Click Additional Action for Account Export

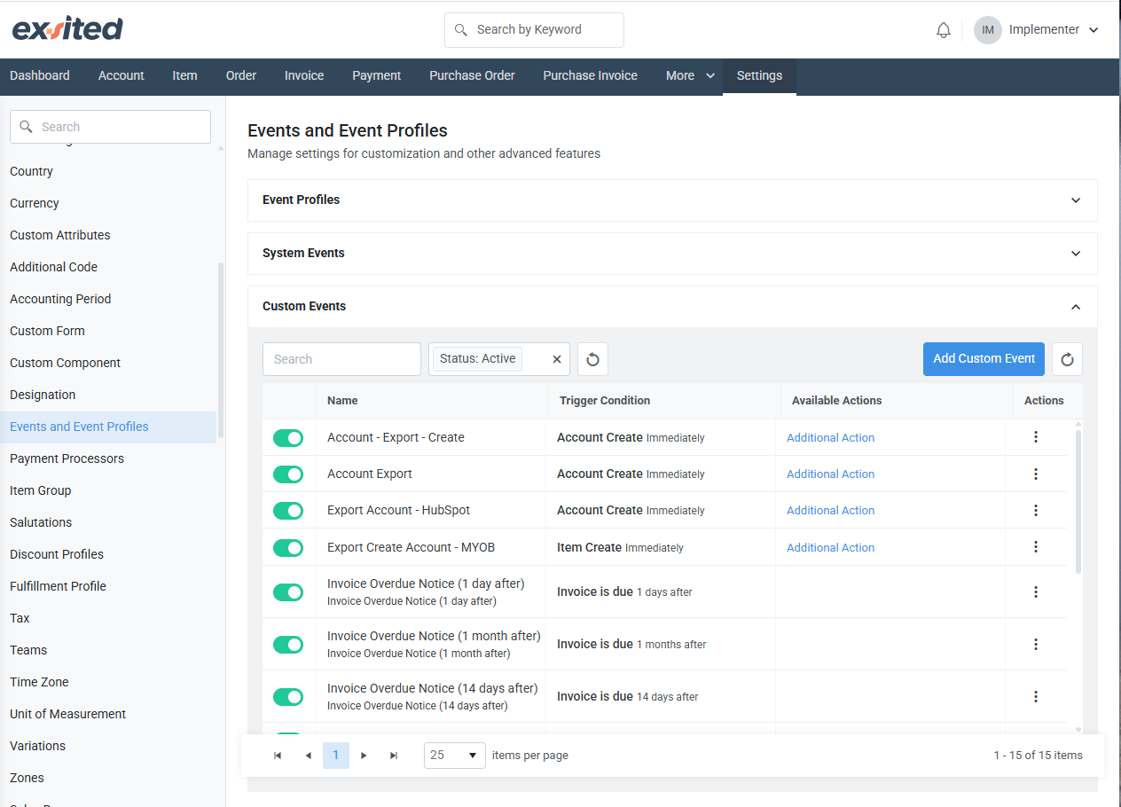(x=831, y=474)
